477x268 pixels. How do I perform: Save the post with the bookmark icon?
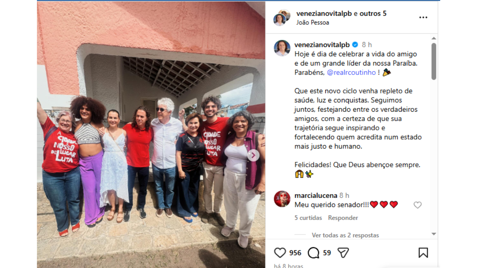[x=423, y=253]
